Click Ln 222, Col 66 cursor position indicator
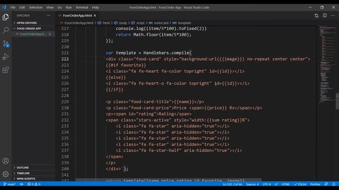This screenshot has height=190, width=339. 233,184
